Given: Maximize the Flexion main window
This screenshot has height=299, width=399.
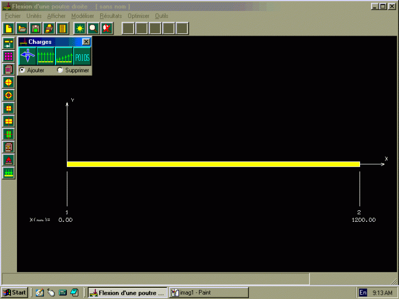Looking at the screenshot, I should click(x=383, y=7).
